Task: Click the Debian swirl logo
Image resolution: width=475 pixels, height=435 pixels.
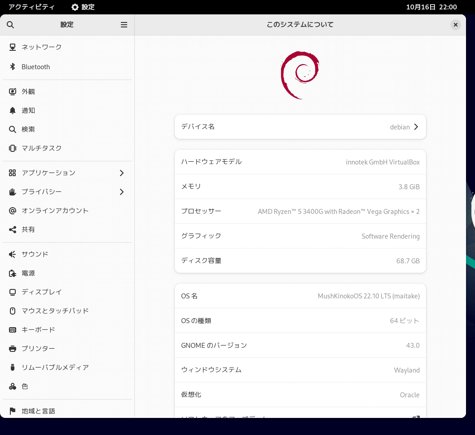Action: pos(300,75)
